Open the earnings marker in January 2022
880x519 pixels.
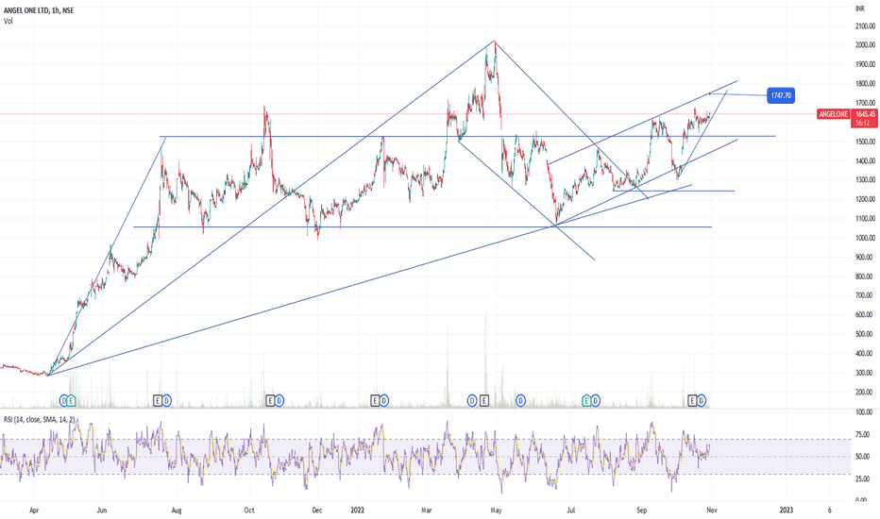point(375,401)
